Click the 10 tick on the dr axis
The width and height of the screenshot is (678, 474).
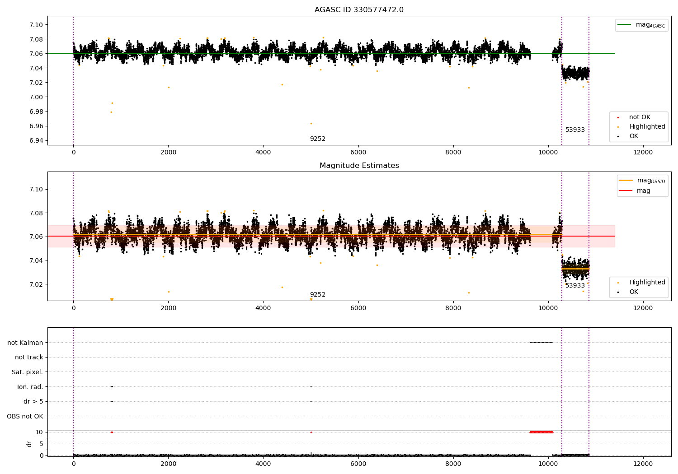point(39,432)
